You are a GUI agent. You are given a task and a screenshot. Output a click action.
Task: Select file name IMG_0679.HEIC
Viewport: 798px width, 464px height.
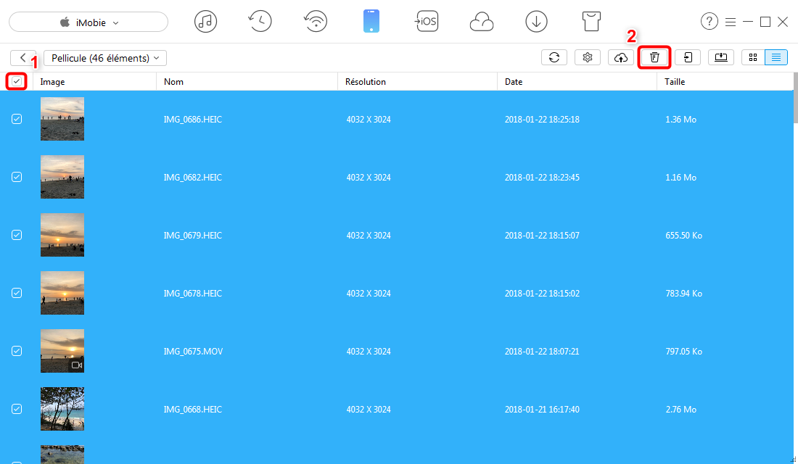point(193,236)
